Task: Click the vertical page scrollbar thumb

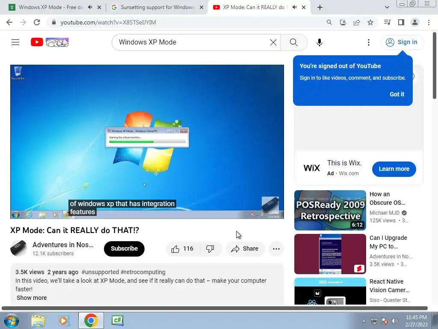Action: [x=435, y=66]
